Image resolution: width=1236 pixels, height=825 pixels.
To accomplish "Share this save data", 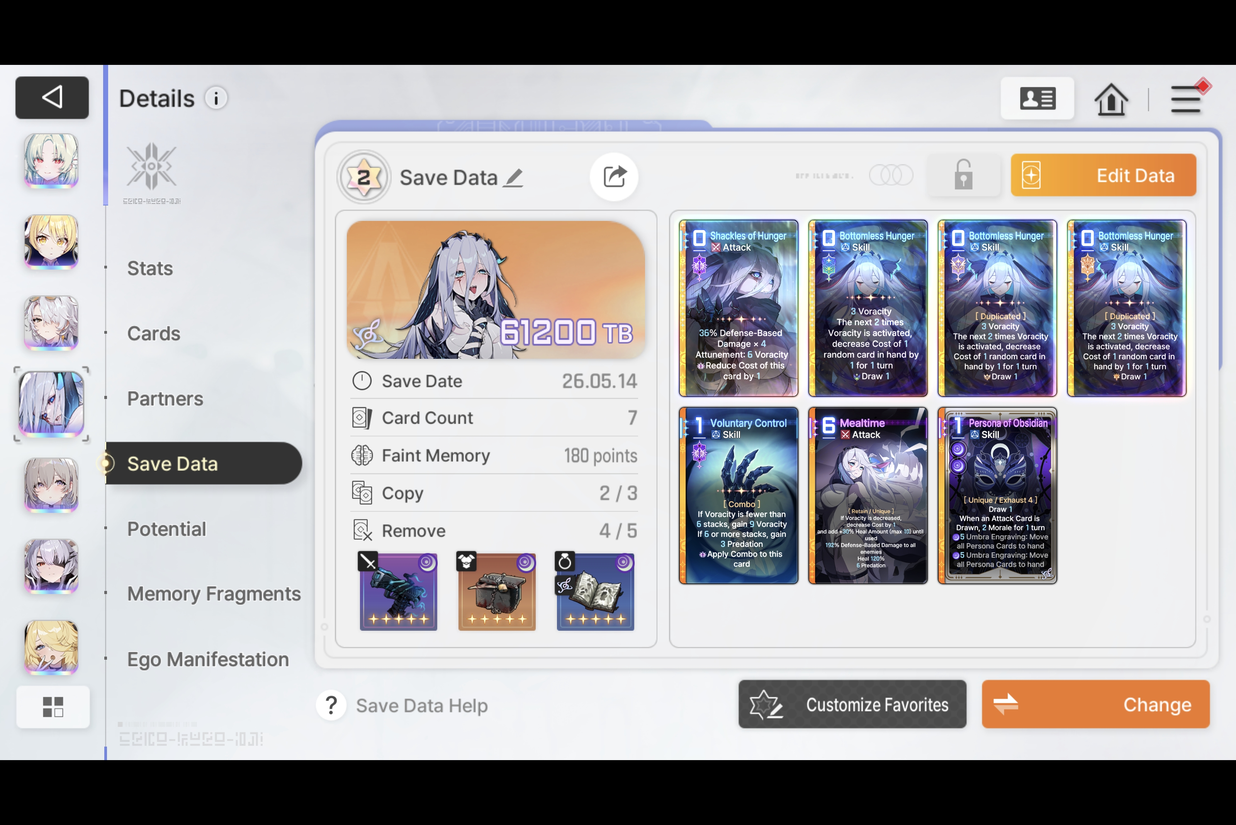I will [614, 177].
